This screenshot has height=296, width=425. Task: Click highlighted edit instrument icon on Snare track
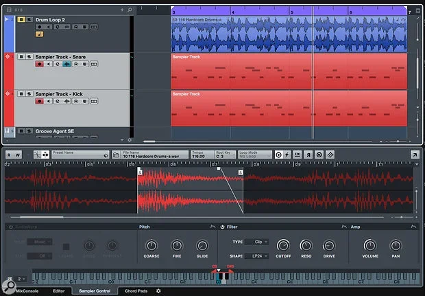pyautogui.click(x=66, y=64)
